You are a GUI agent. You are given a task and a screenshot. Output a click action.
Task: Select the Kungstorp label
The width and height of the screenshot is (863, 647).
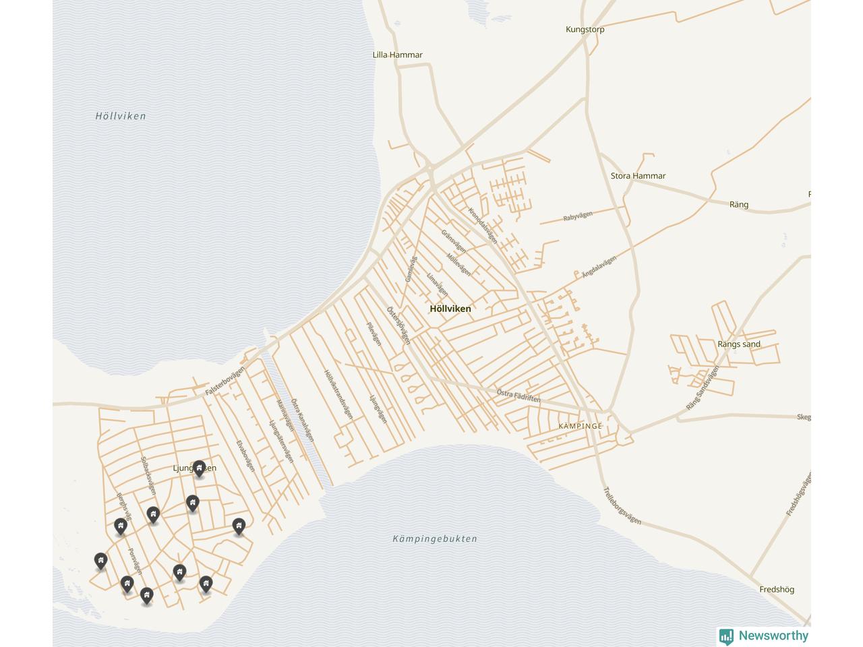tap(585, 30)
